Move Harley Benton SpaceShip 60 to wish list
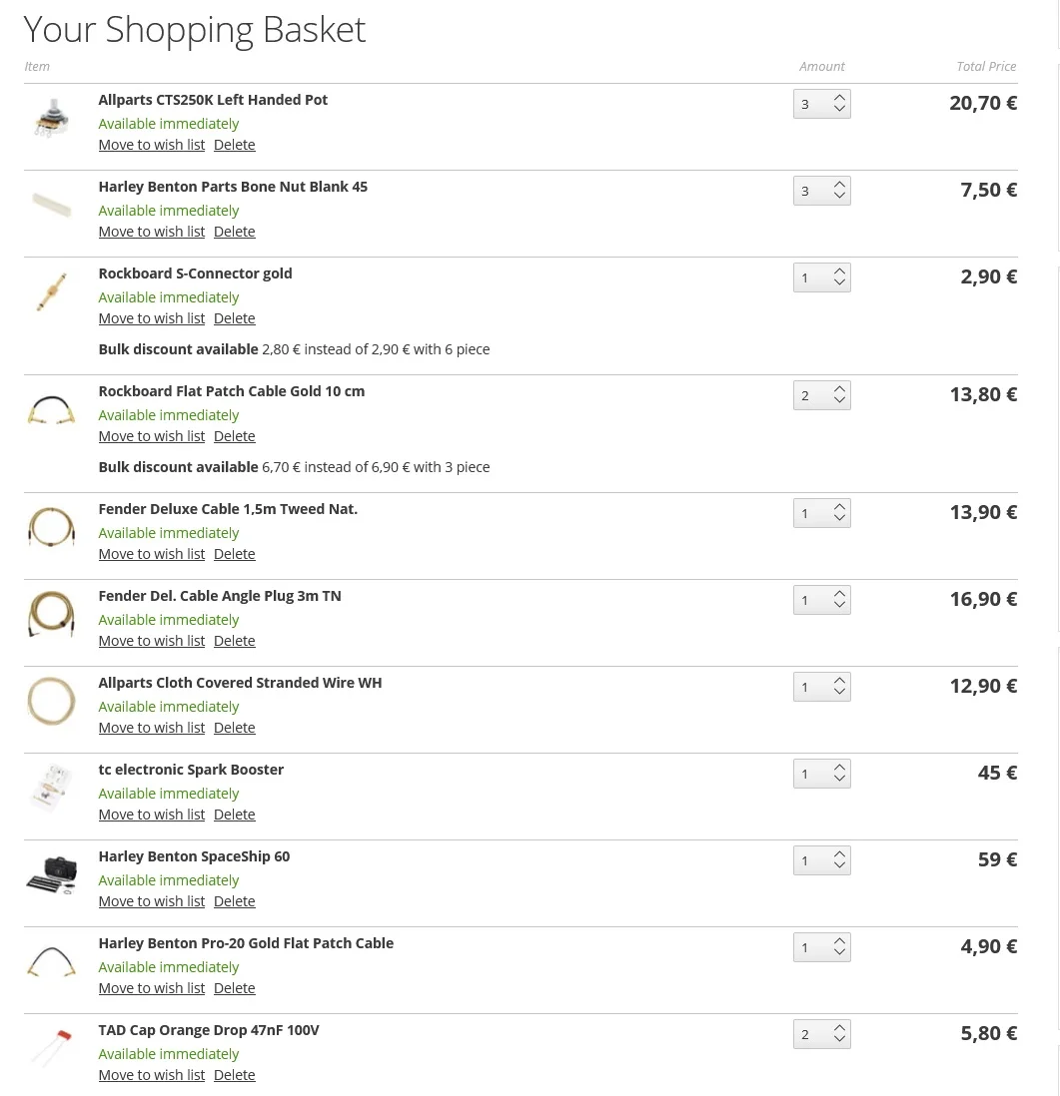 [x=152, y=901]
